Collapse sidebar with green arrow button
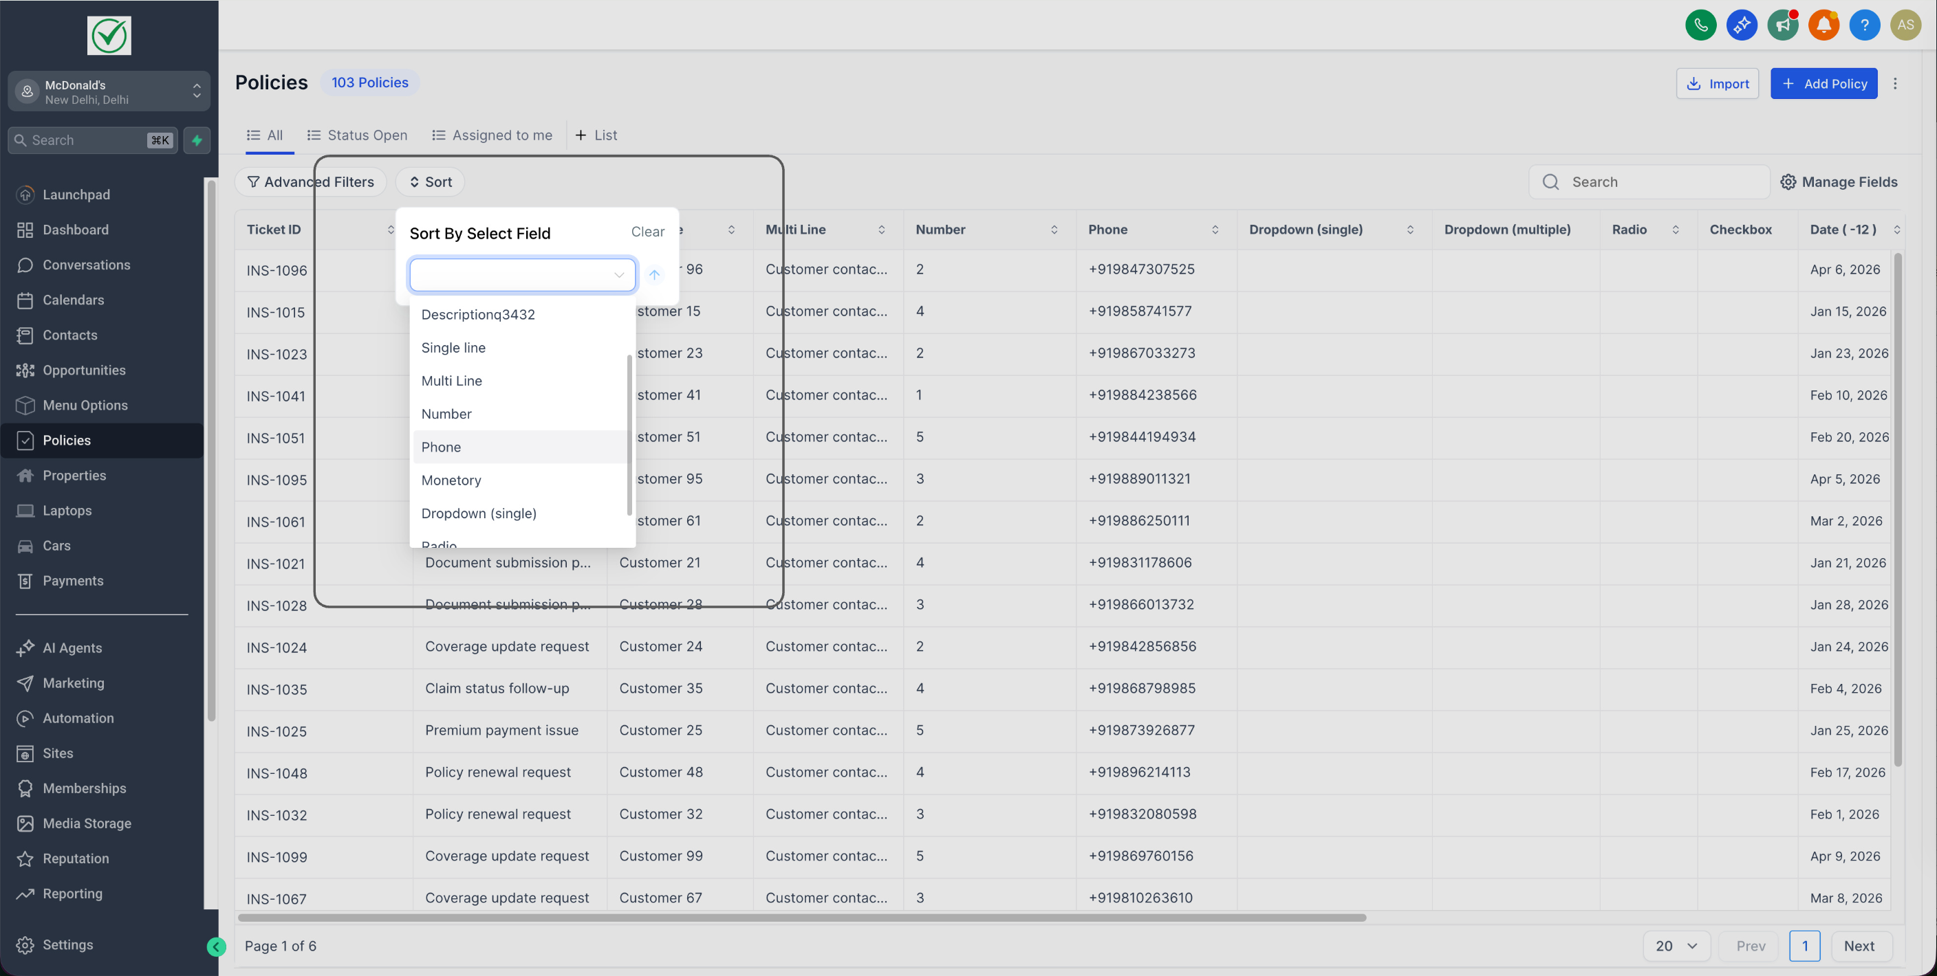This screenshot has width=1937, height=976. tap(216, 946)
